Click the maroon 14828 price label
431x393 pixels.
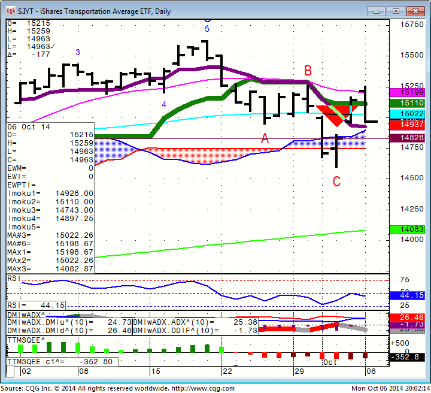pos(407,138)
